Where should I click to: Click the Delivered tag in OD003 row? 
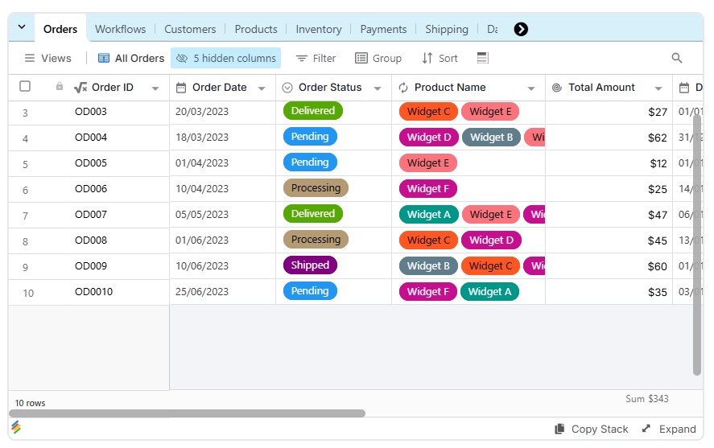[x=313, y=110]
